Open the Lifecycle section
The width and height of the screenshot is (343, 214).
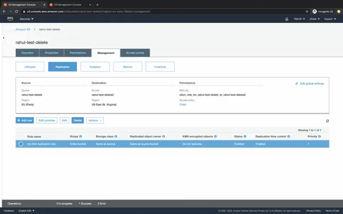(30, 67)
